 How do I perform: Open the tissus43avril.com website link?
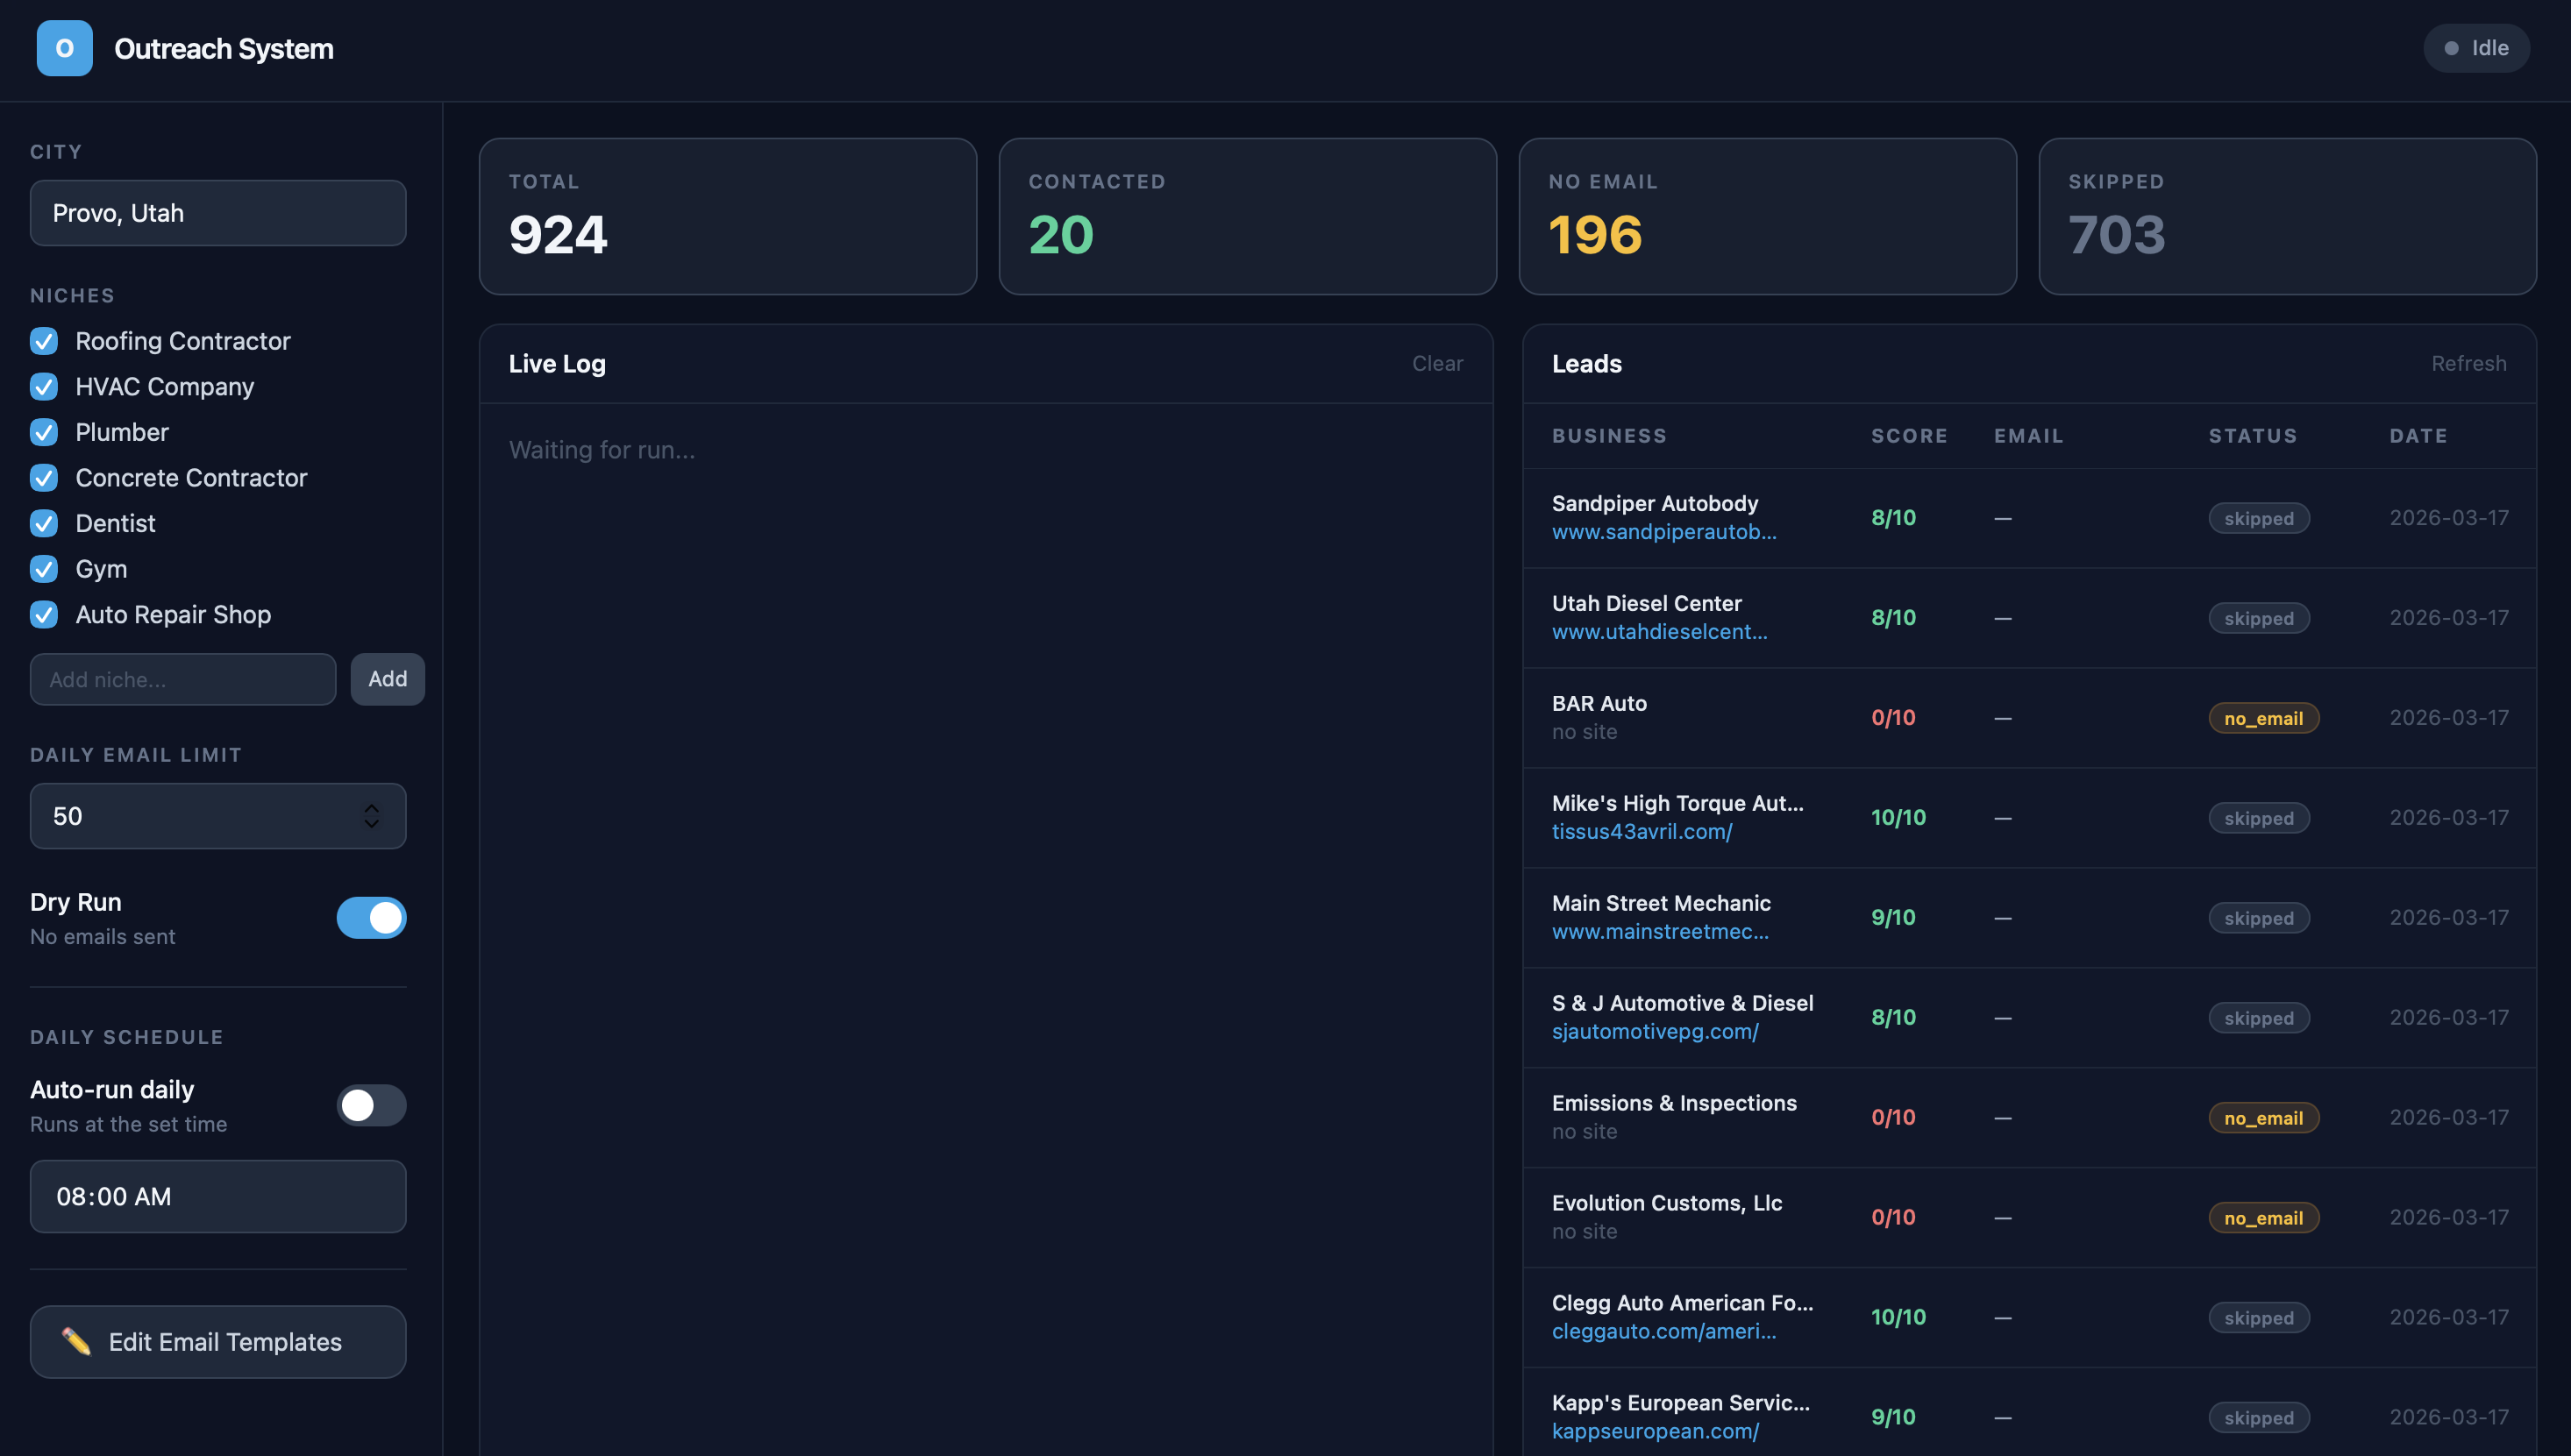tap(1642, 831)
